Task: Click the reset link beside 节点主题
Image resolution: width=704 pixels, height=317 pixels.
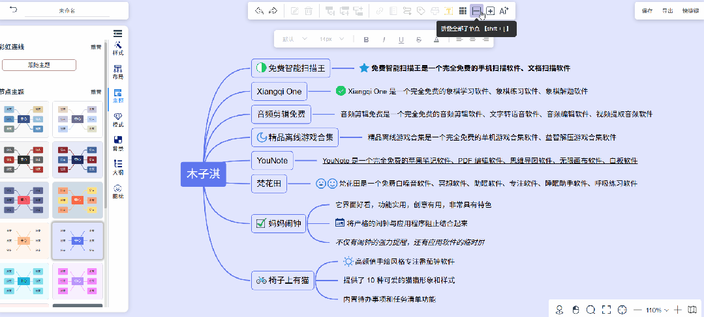Action: click(96, 92)
